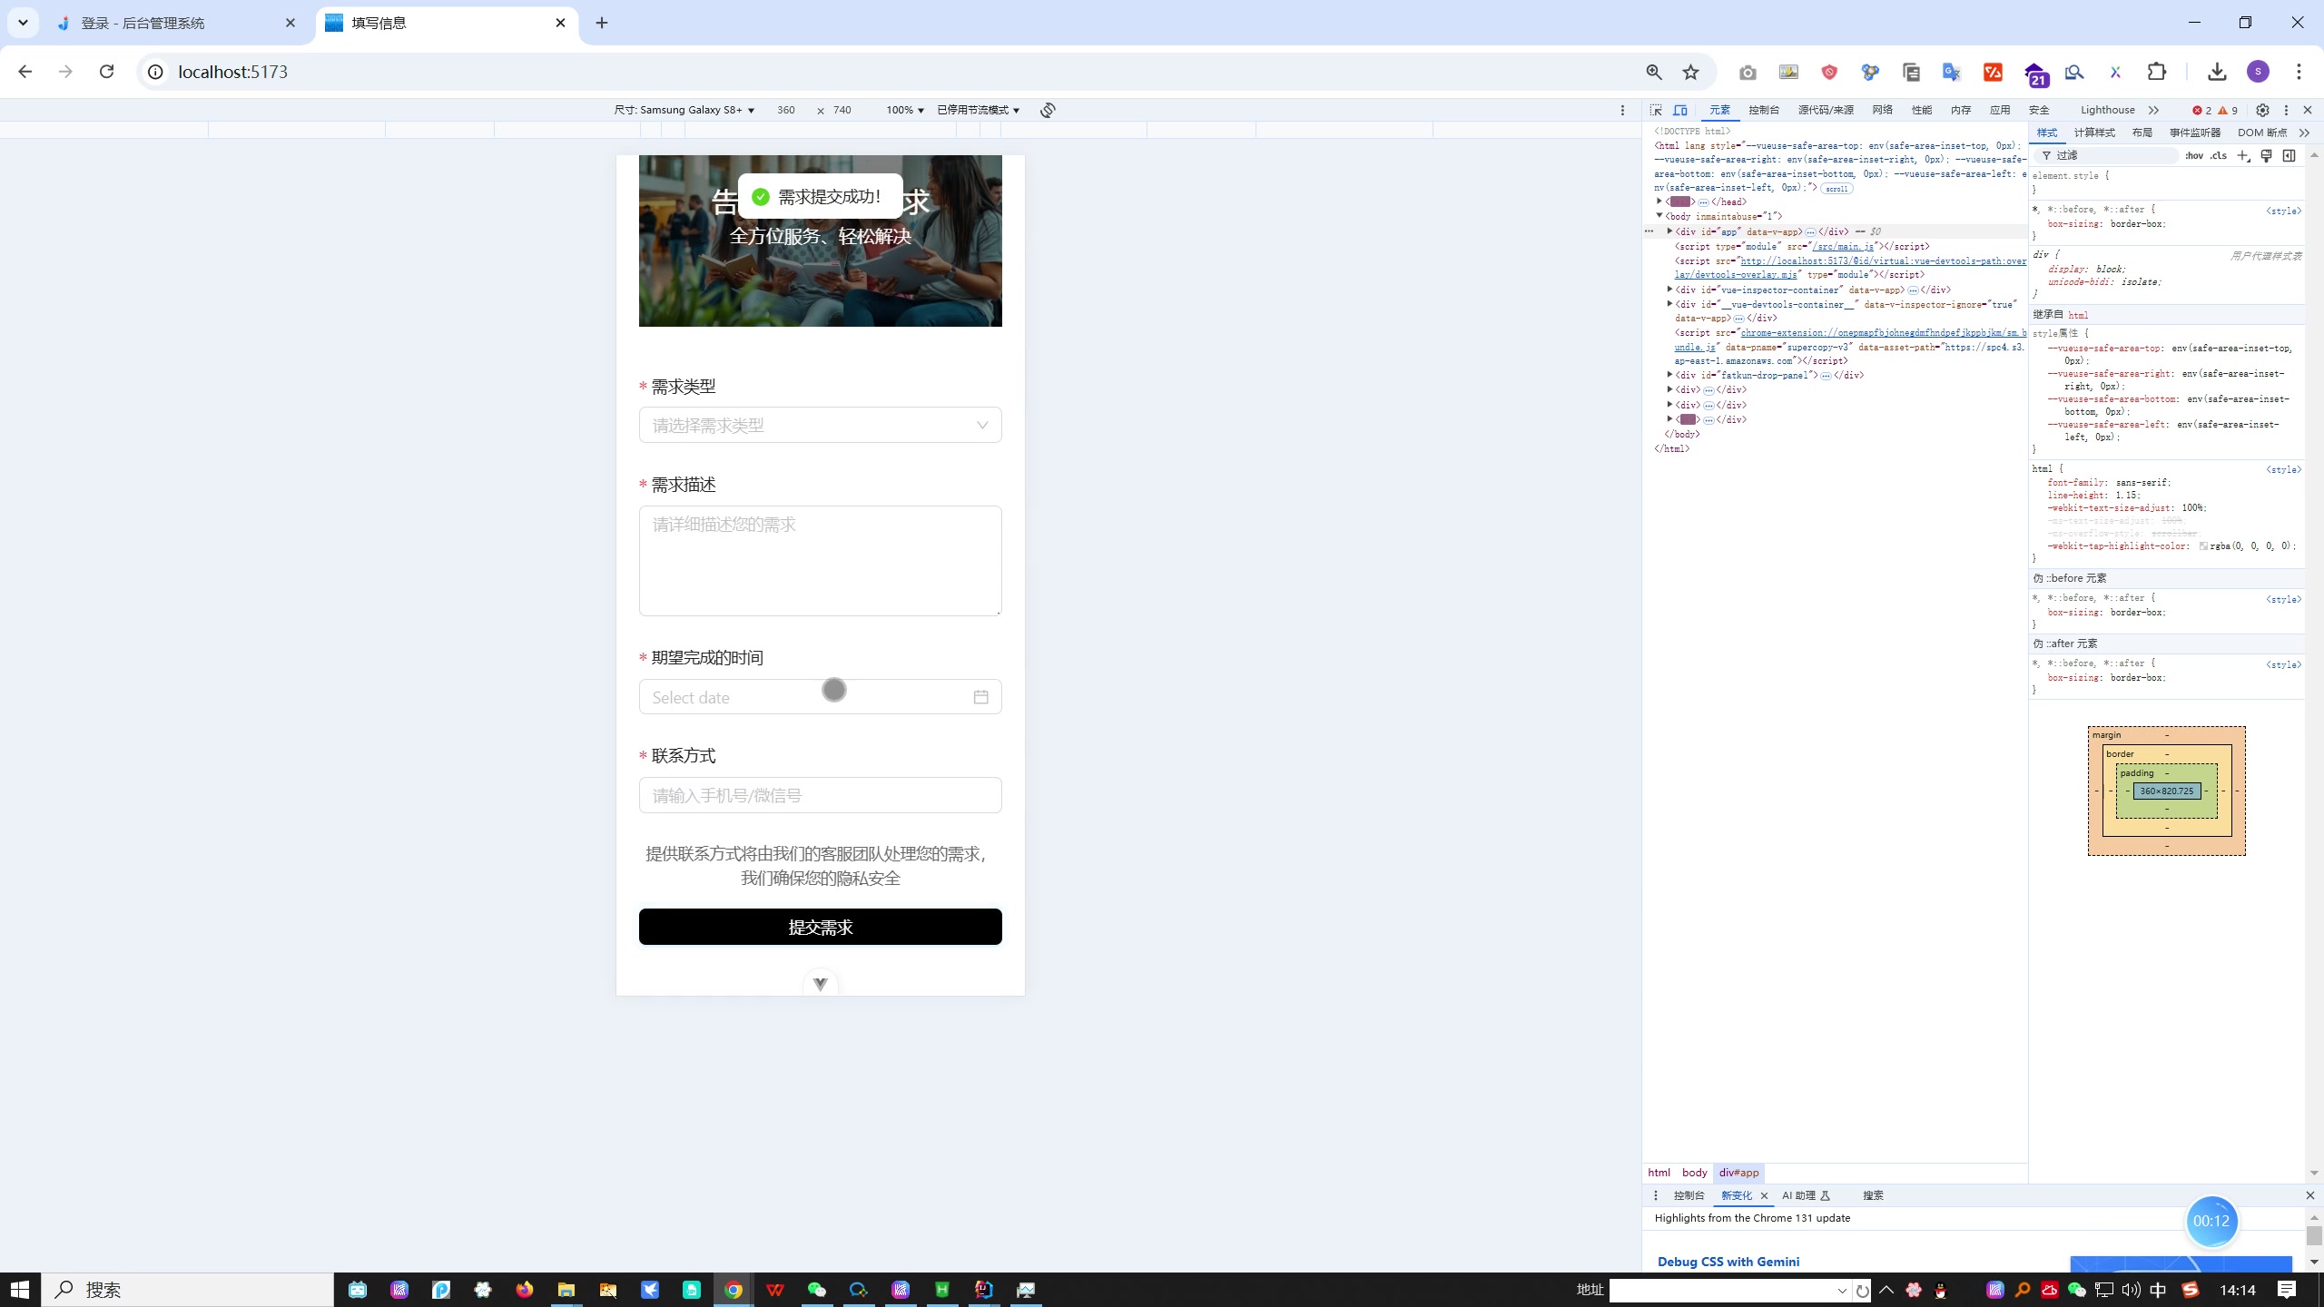
Task: Rotate the device viewport orientation
Action: pyautogui.click(x=1048, y=110)
